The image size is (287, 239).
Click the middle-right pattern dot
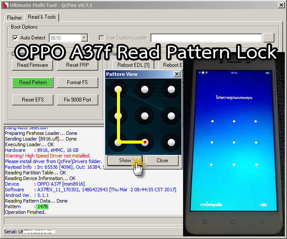171,116
